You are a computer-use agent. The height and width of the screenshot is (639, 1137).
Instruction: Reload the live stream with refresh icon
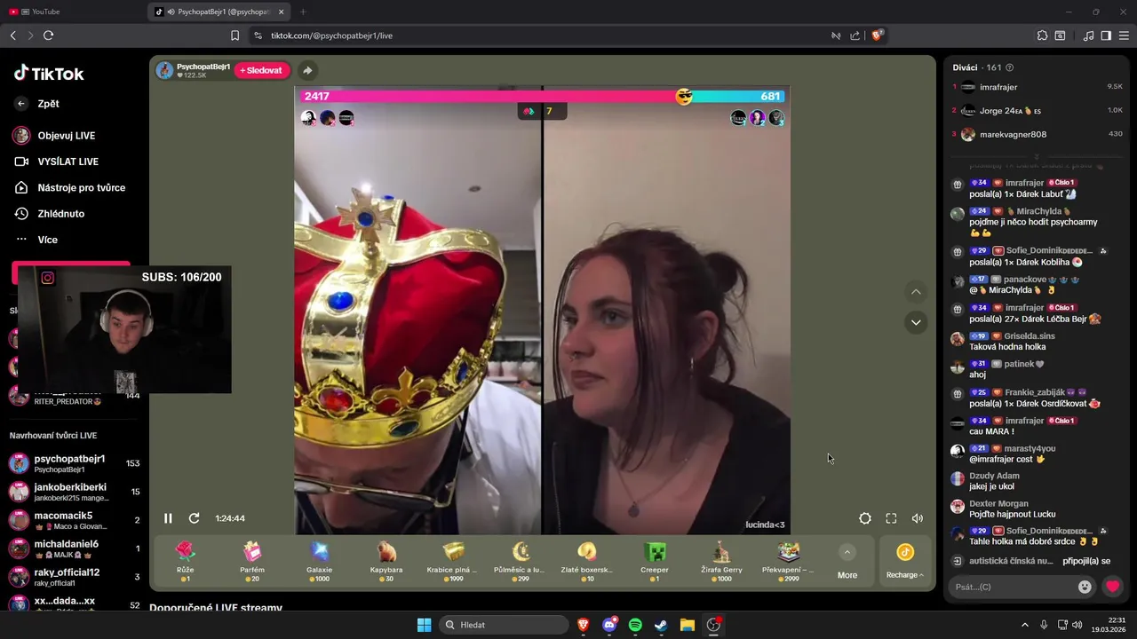coord(194,518)
